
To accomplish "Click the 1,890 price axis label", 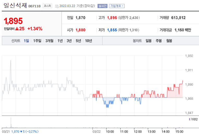I will click(x=189, y=85).
